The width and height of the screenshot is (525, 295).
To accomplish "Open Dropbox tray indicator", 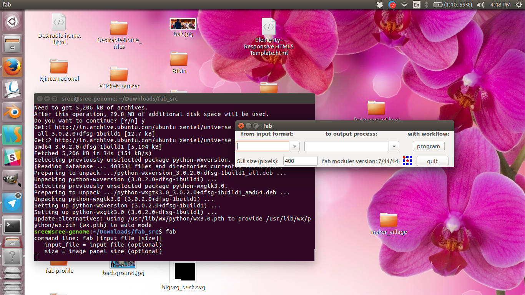I will click(379, 5).
